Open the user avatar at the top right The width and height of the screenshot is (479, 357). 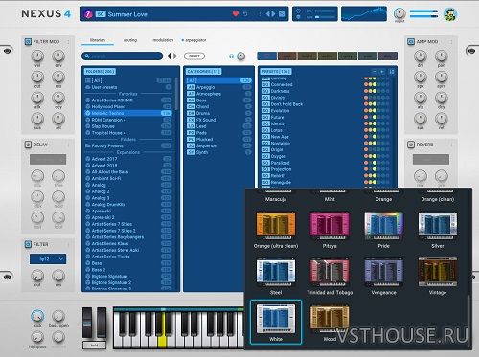pos(450,14)
